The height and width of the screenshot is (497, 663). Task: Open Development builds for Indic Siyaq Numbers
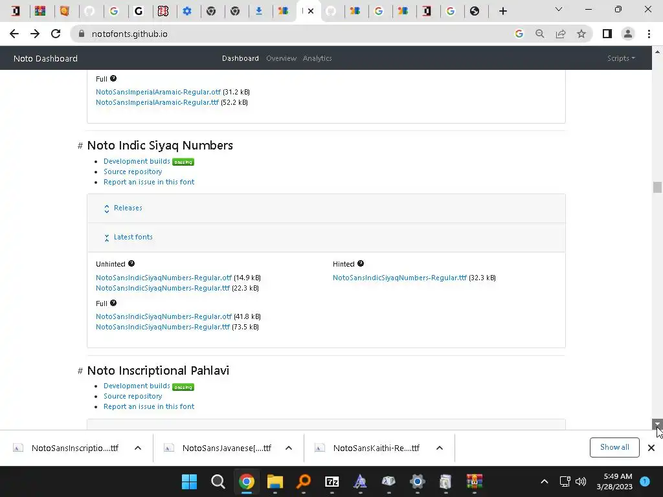[x=137, y=161]
